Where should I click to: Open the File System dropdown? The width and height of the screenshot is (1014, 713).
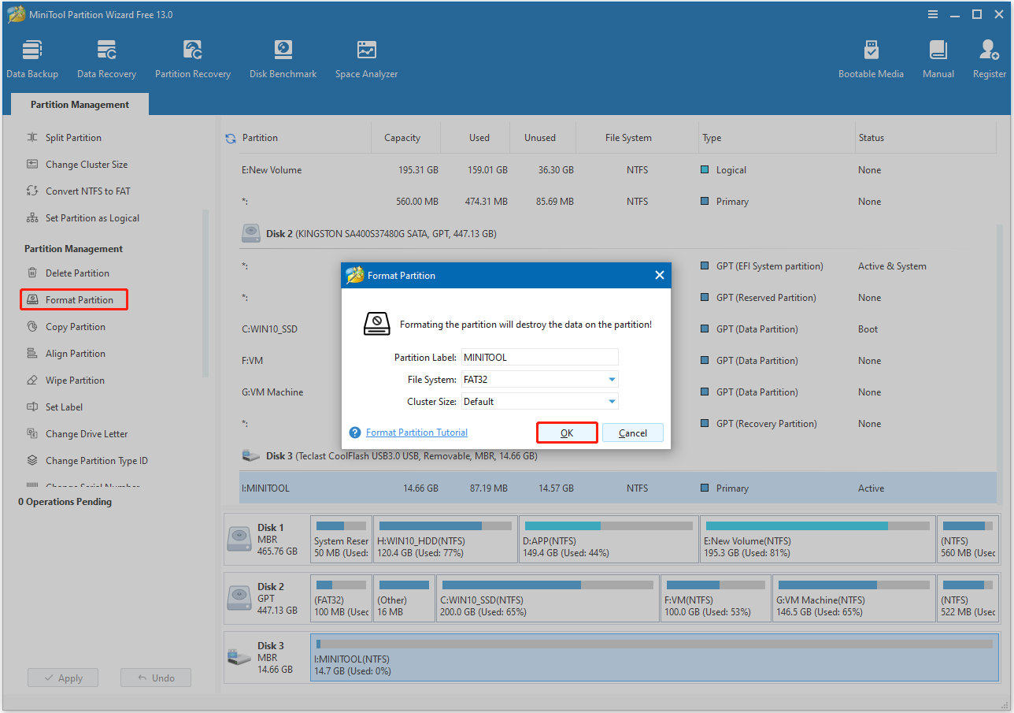click(x=610, y=379)
